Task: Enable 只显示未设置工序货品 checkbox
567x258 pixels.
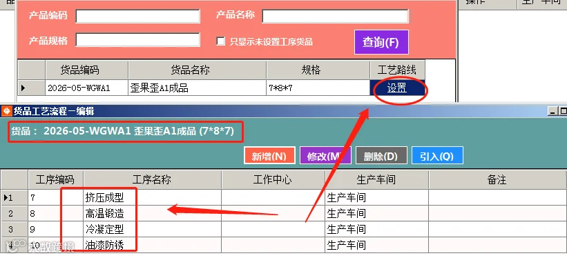Action: 220,41
